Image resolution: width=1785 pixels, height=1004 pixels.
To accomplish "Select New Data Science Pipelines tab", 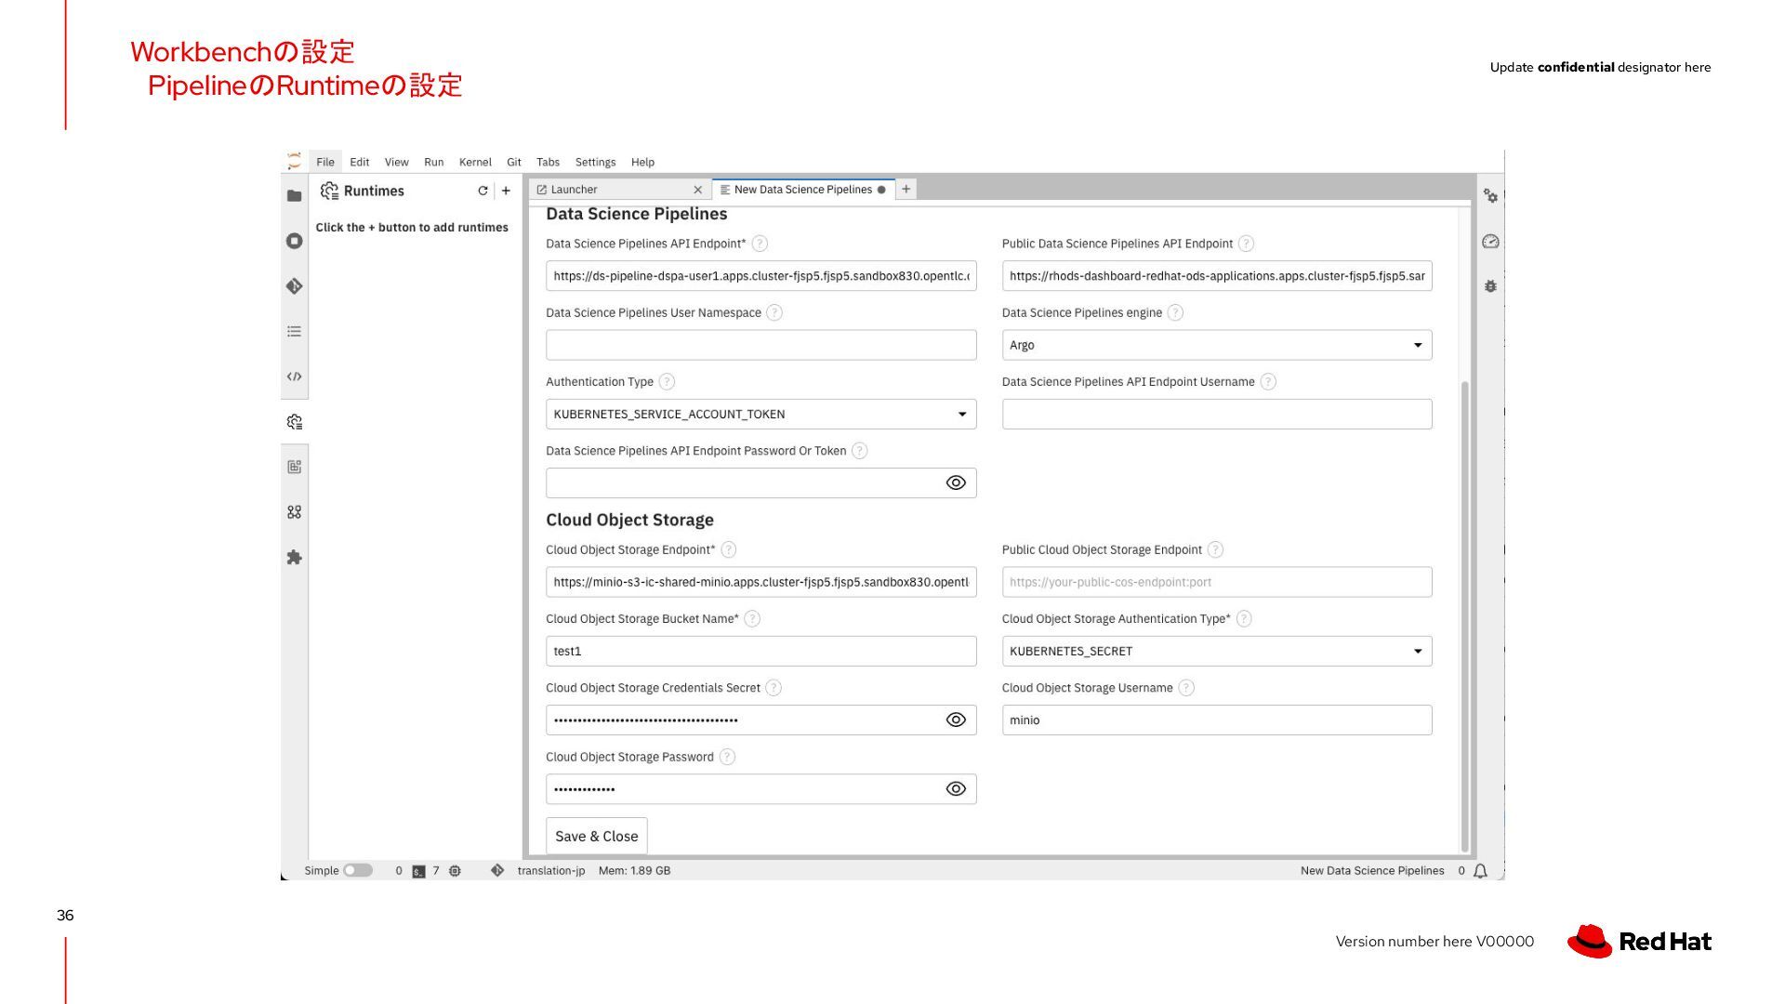I will tap(803, 190).
